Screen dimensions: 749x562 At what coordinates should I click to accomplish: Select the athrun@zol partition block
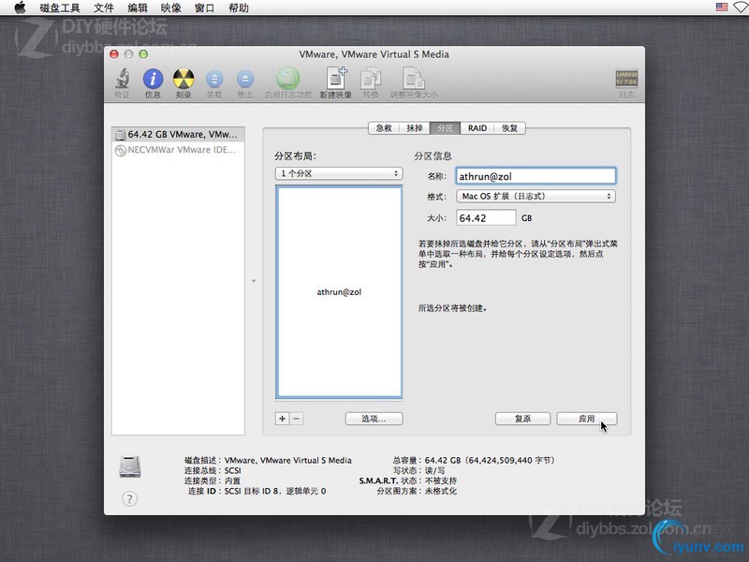click(339, 292)
